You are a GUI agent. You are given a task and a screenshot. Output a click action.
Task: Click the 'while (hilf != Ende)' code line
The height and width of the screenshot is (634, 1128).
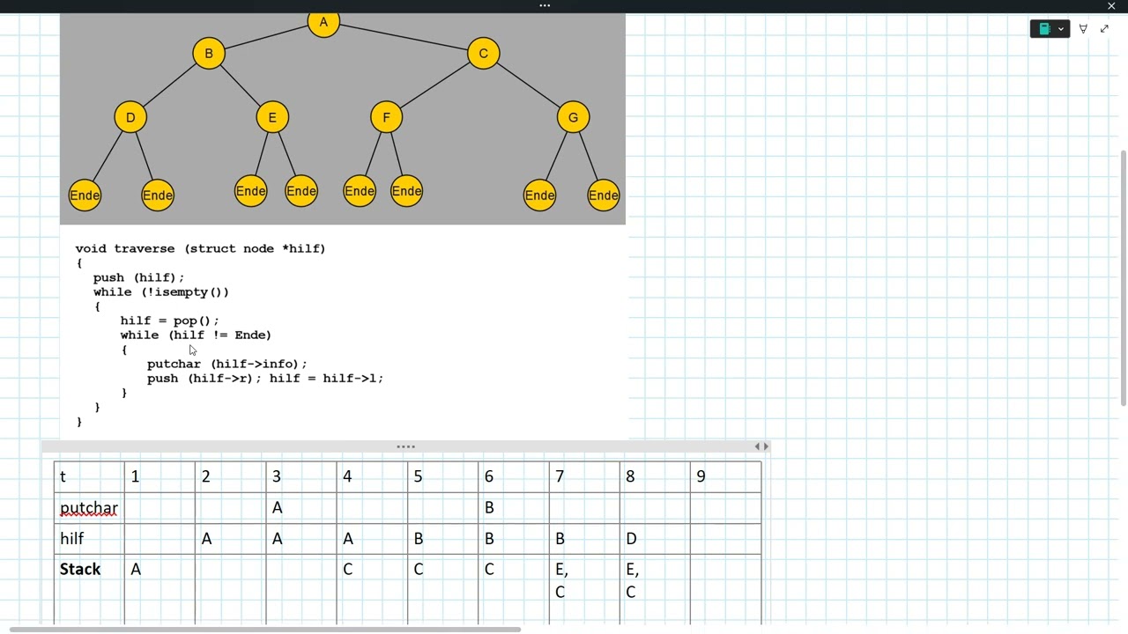[x=196, y=335]
